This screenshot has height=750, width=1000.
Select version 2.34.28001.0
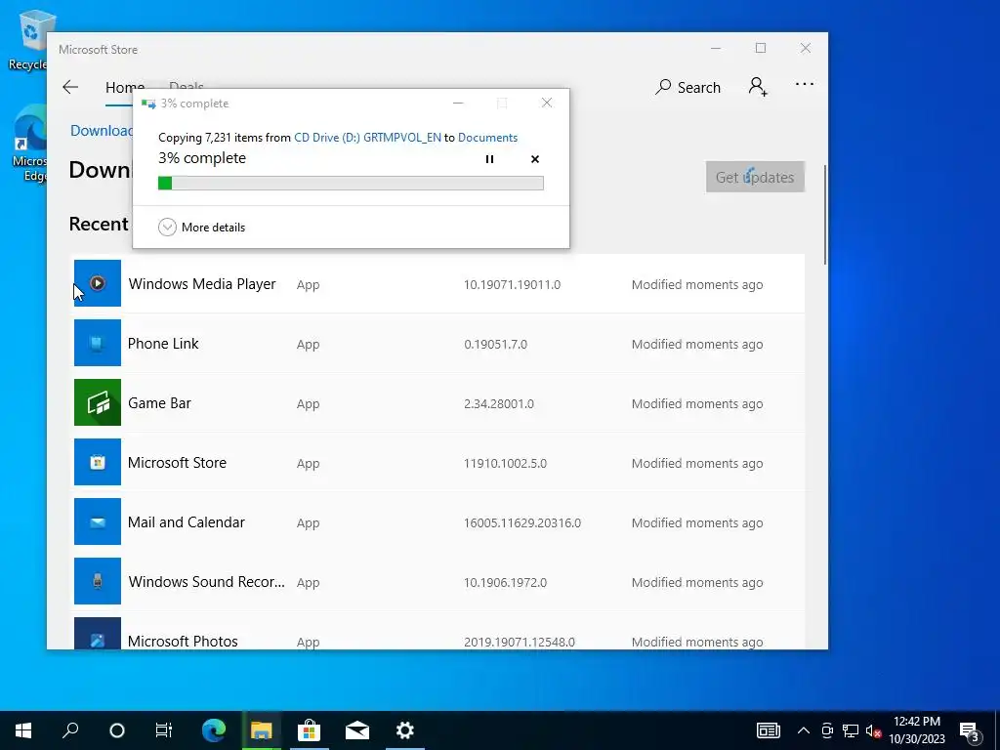499,404
